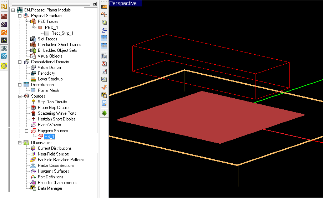This screenshot has height=198, width=323.
Task: Open the calculator icon in vertical toolbar
Action: click(104, 103)
